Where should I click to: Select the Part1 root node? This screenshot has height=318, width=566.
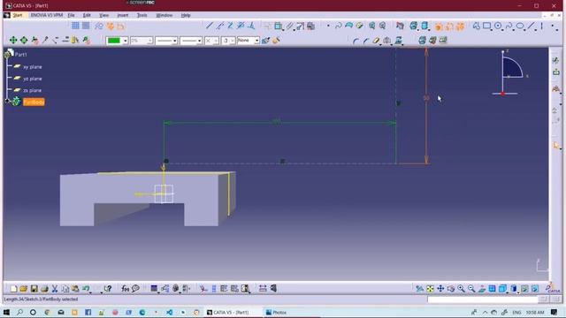coord(21,55)
